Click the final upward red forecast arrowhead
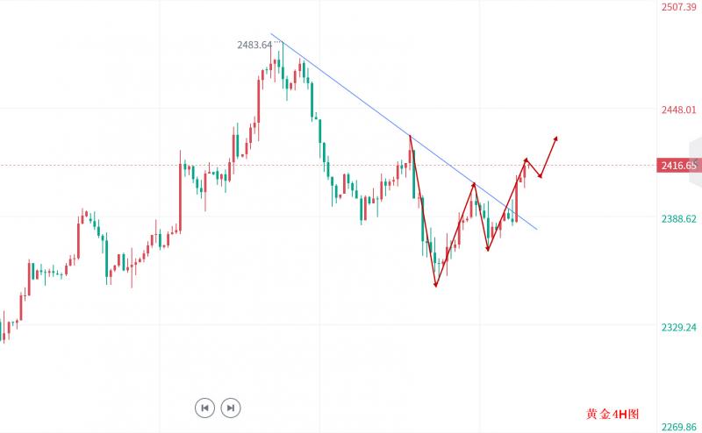Screen dimensions: 702x433 tap(556, 138)
